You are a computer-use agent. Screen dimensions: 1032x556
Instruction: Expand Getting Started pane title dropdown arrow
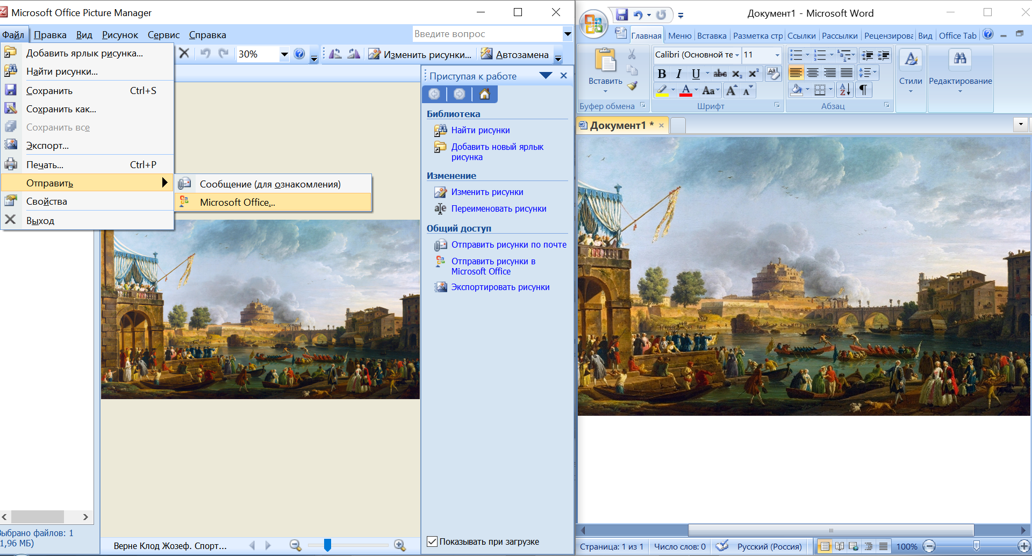[x=546, y=76]
